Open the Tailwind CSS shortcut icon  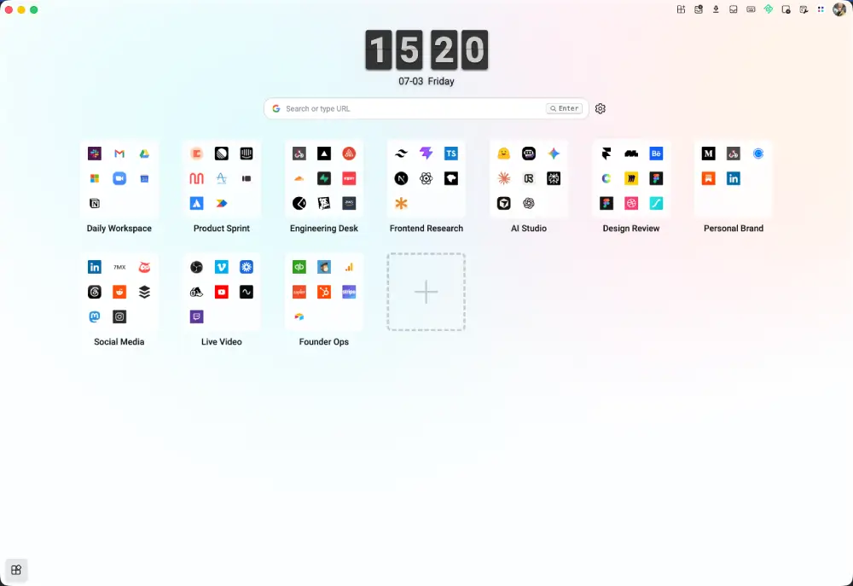click(x=402, y=154)
